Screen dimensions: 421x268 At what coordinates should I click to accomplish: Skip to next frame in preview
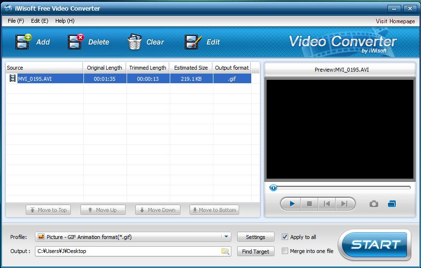344,204
